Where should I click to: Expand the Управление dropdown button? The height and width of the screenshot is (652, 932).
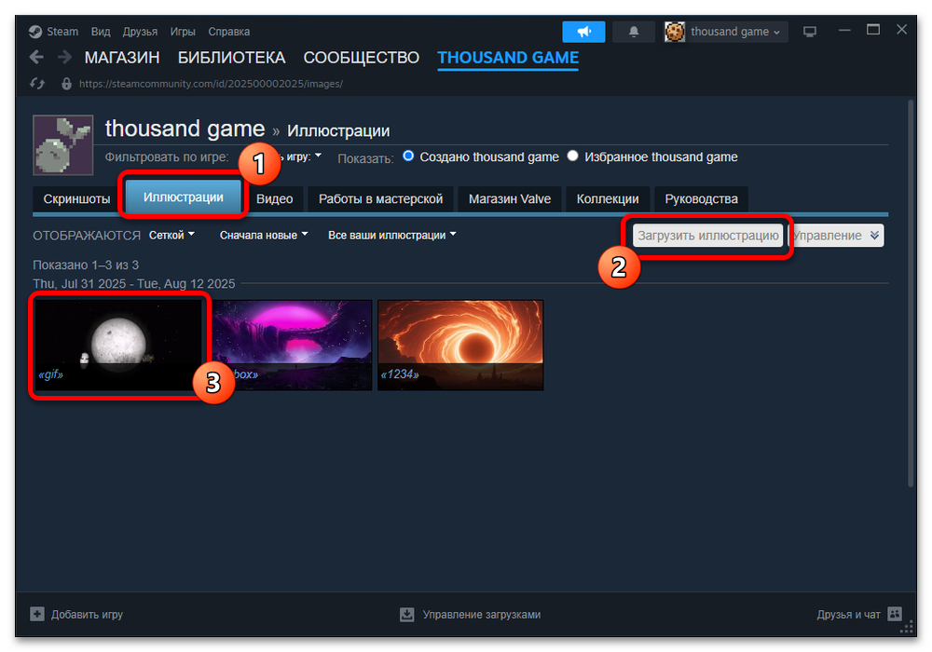pos(838,236)
